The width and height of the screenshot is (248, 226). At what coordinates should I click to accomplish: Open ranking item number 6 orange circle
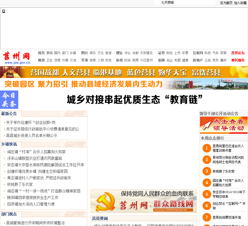tap(207, 206)
